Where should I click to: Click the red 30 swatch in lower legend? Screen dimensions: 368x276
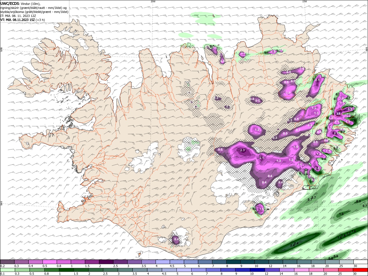point(361,270)
